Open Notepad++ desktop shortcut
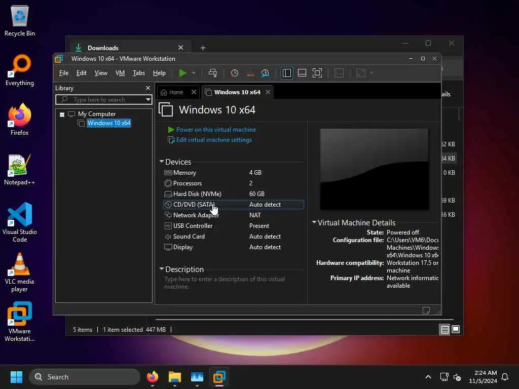 [x=20, y=169]
